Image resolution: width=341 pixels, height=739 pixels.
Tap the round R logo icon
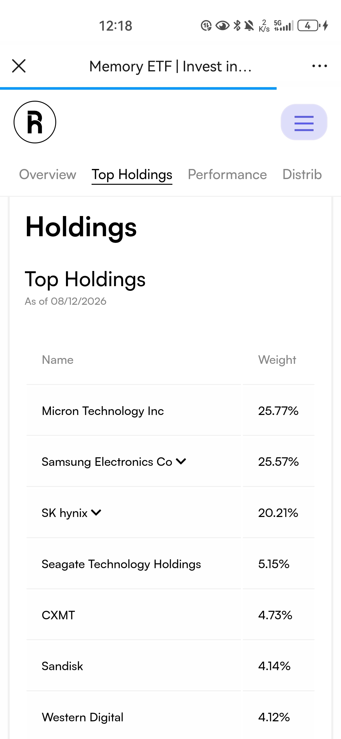[x=35, y=122]
